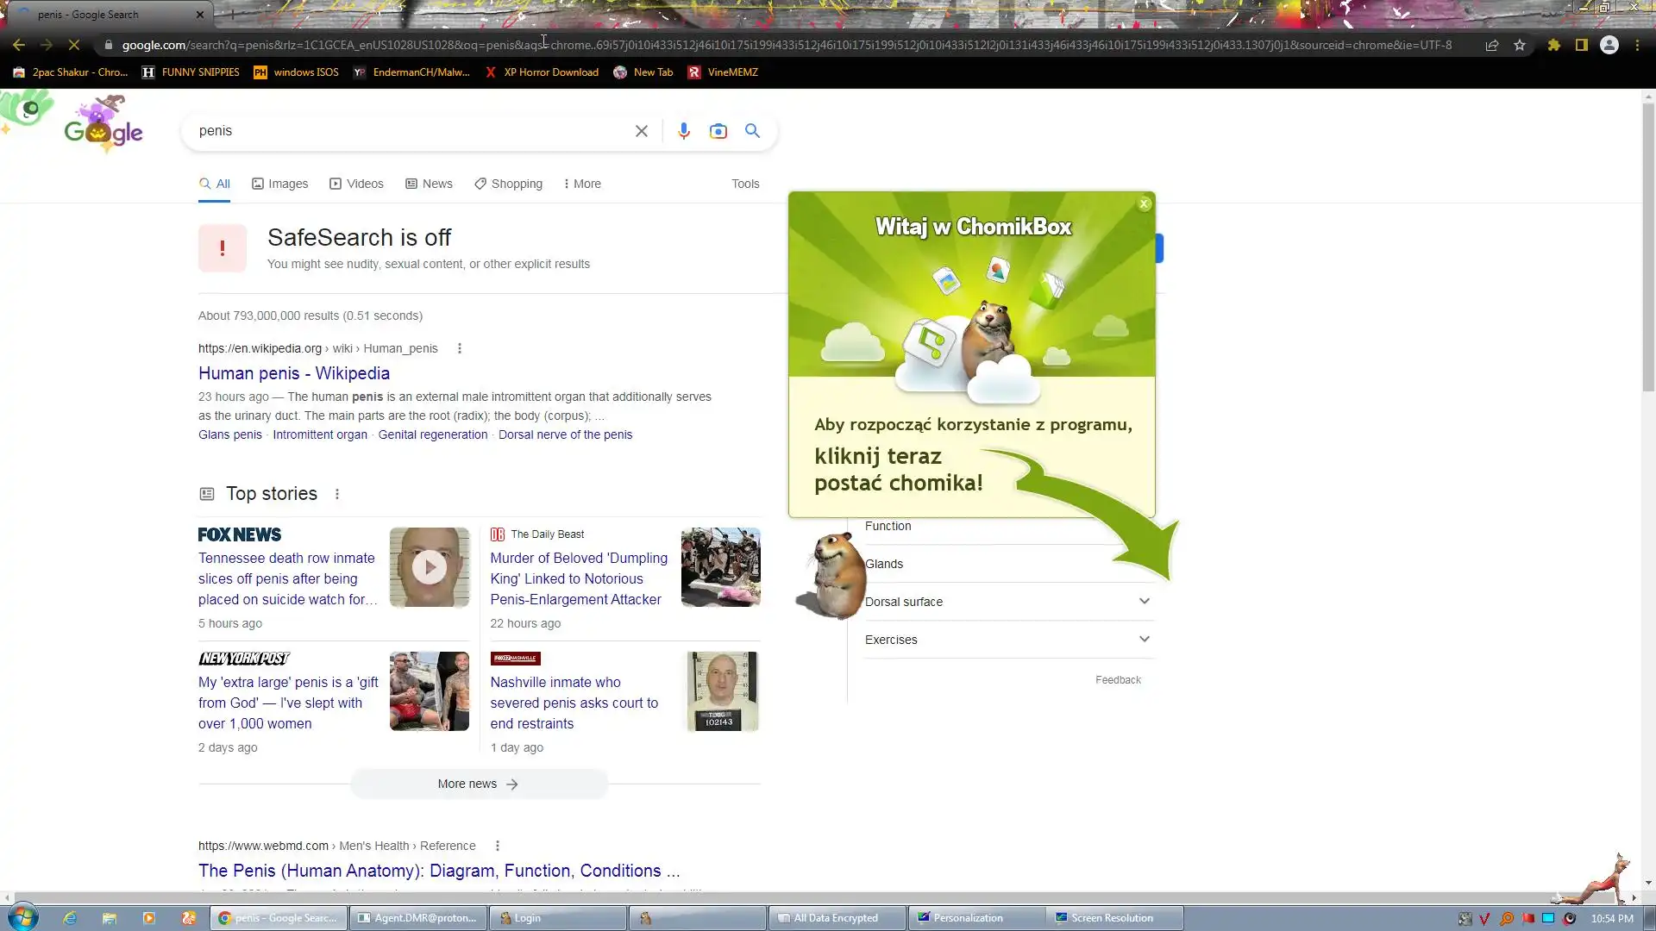Viewport: 1656px width, 931px height.
Task: Open the Human penis Wikipedia link
Action: point(294,373)
